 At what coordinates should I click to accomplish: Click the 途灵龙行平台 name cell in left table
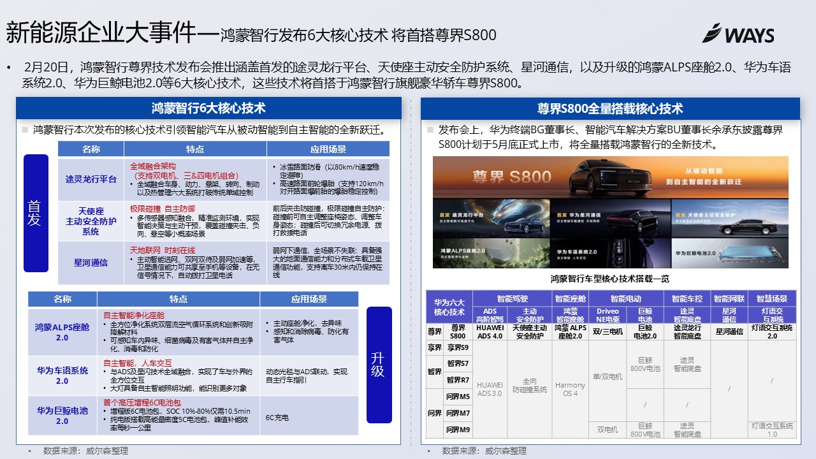(x=91, y=179)
